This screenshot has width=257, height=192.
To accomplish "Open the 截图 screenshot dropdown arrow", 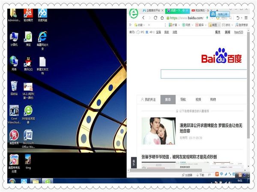I will 218,25.
